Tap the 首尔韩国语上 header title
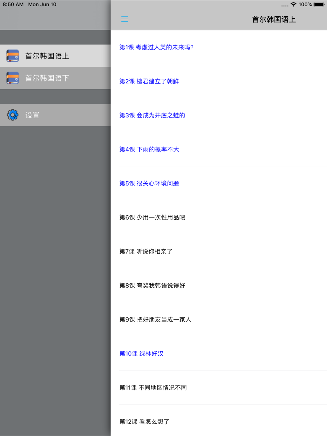 274,19
